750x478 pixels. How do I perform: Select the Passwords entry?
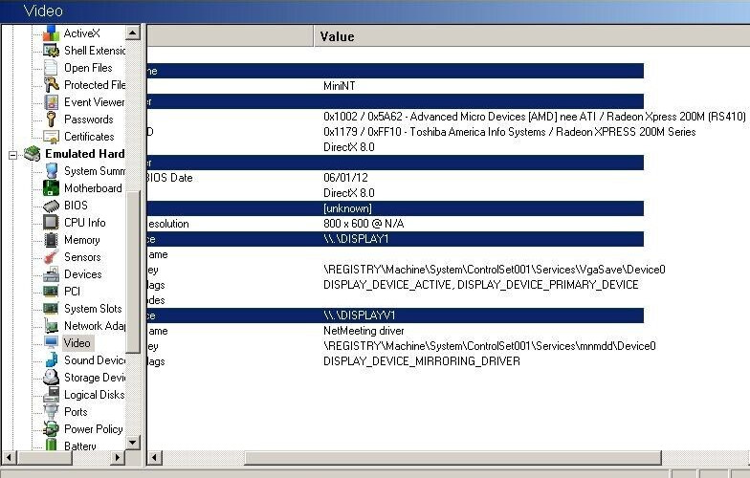(88, 119)
